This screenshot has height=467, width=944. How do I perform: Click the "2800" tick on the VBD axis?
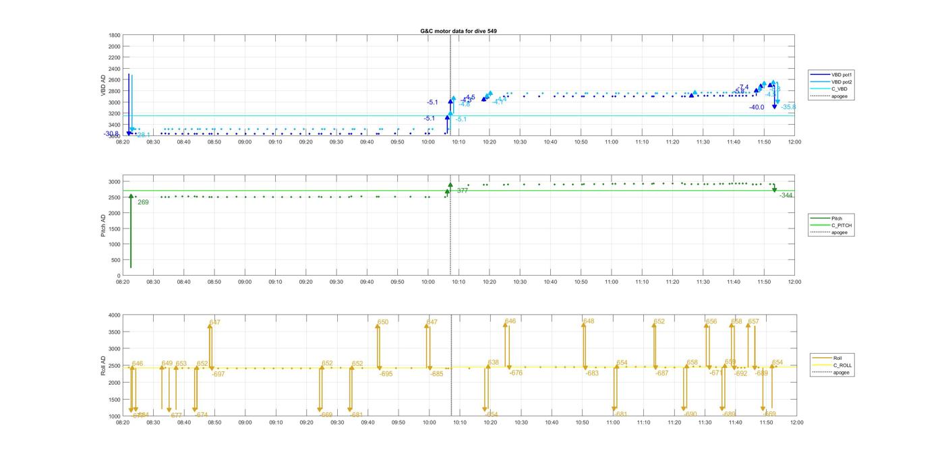pyautogui.click(x=115, y=91)
